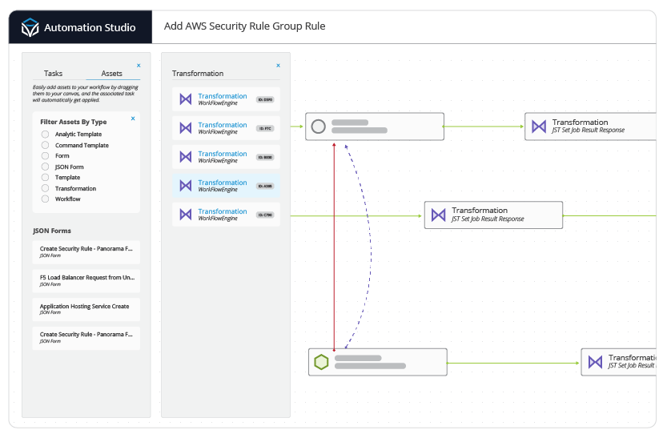671x438 pixels.
Task: Click the gray circle start node icon
Action: tap(318, 127)
